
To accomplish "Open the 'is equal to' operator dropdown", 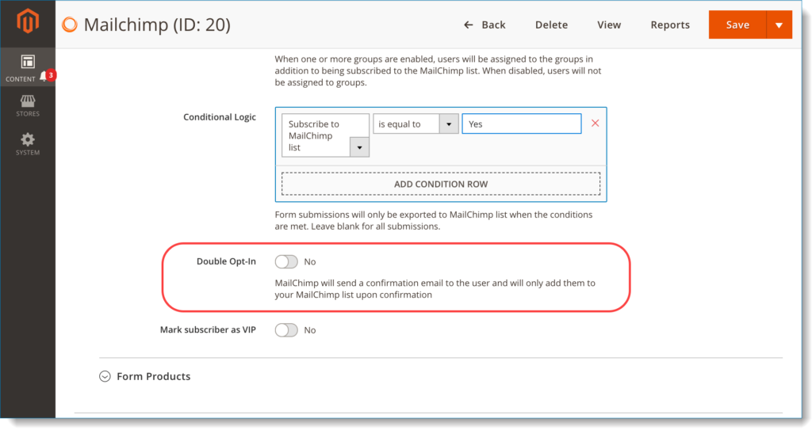I will [416, 124].
